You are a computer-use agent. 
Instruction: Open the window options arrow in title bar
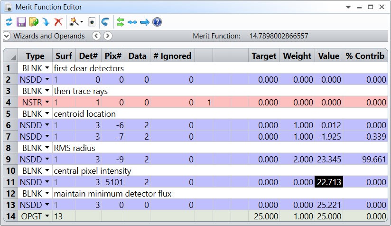click(x=348, y=7)
